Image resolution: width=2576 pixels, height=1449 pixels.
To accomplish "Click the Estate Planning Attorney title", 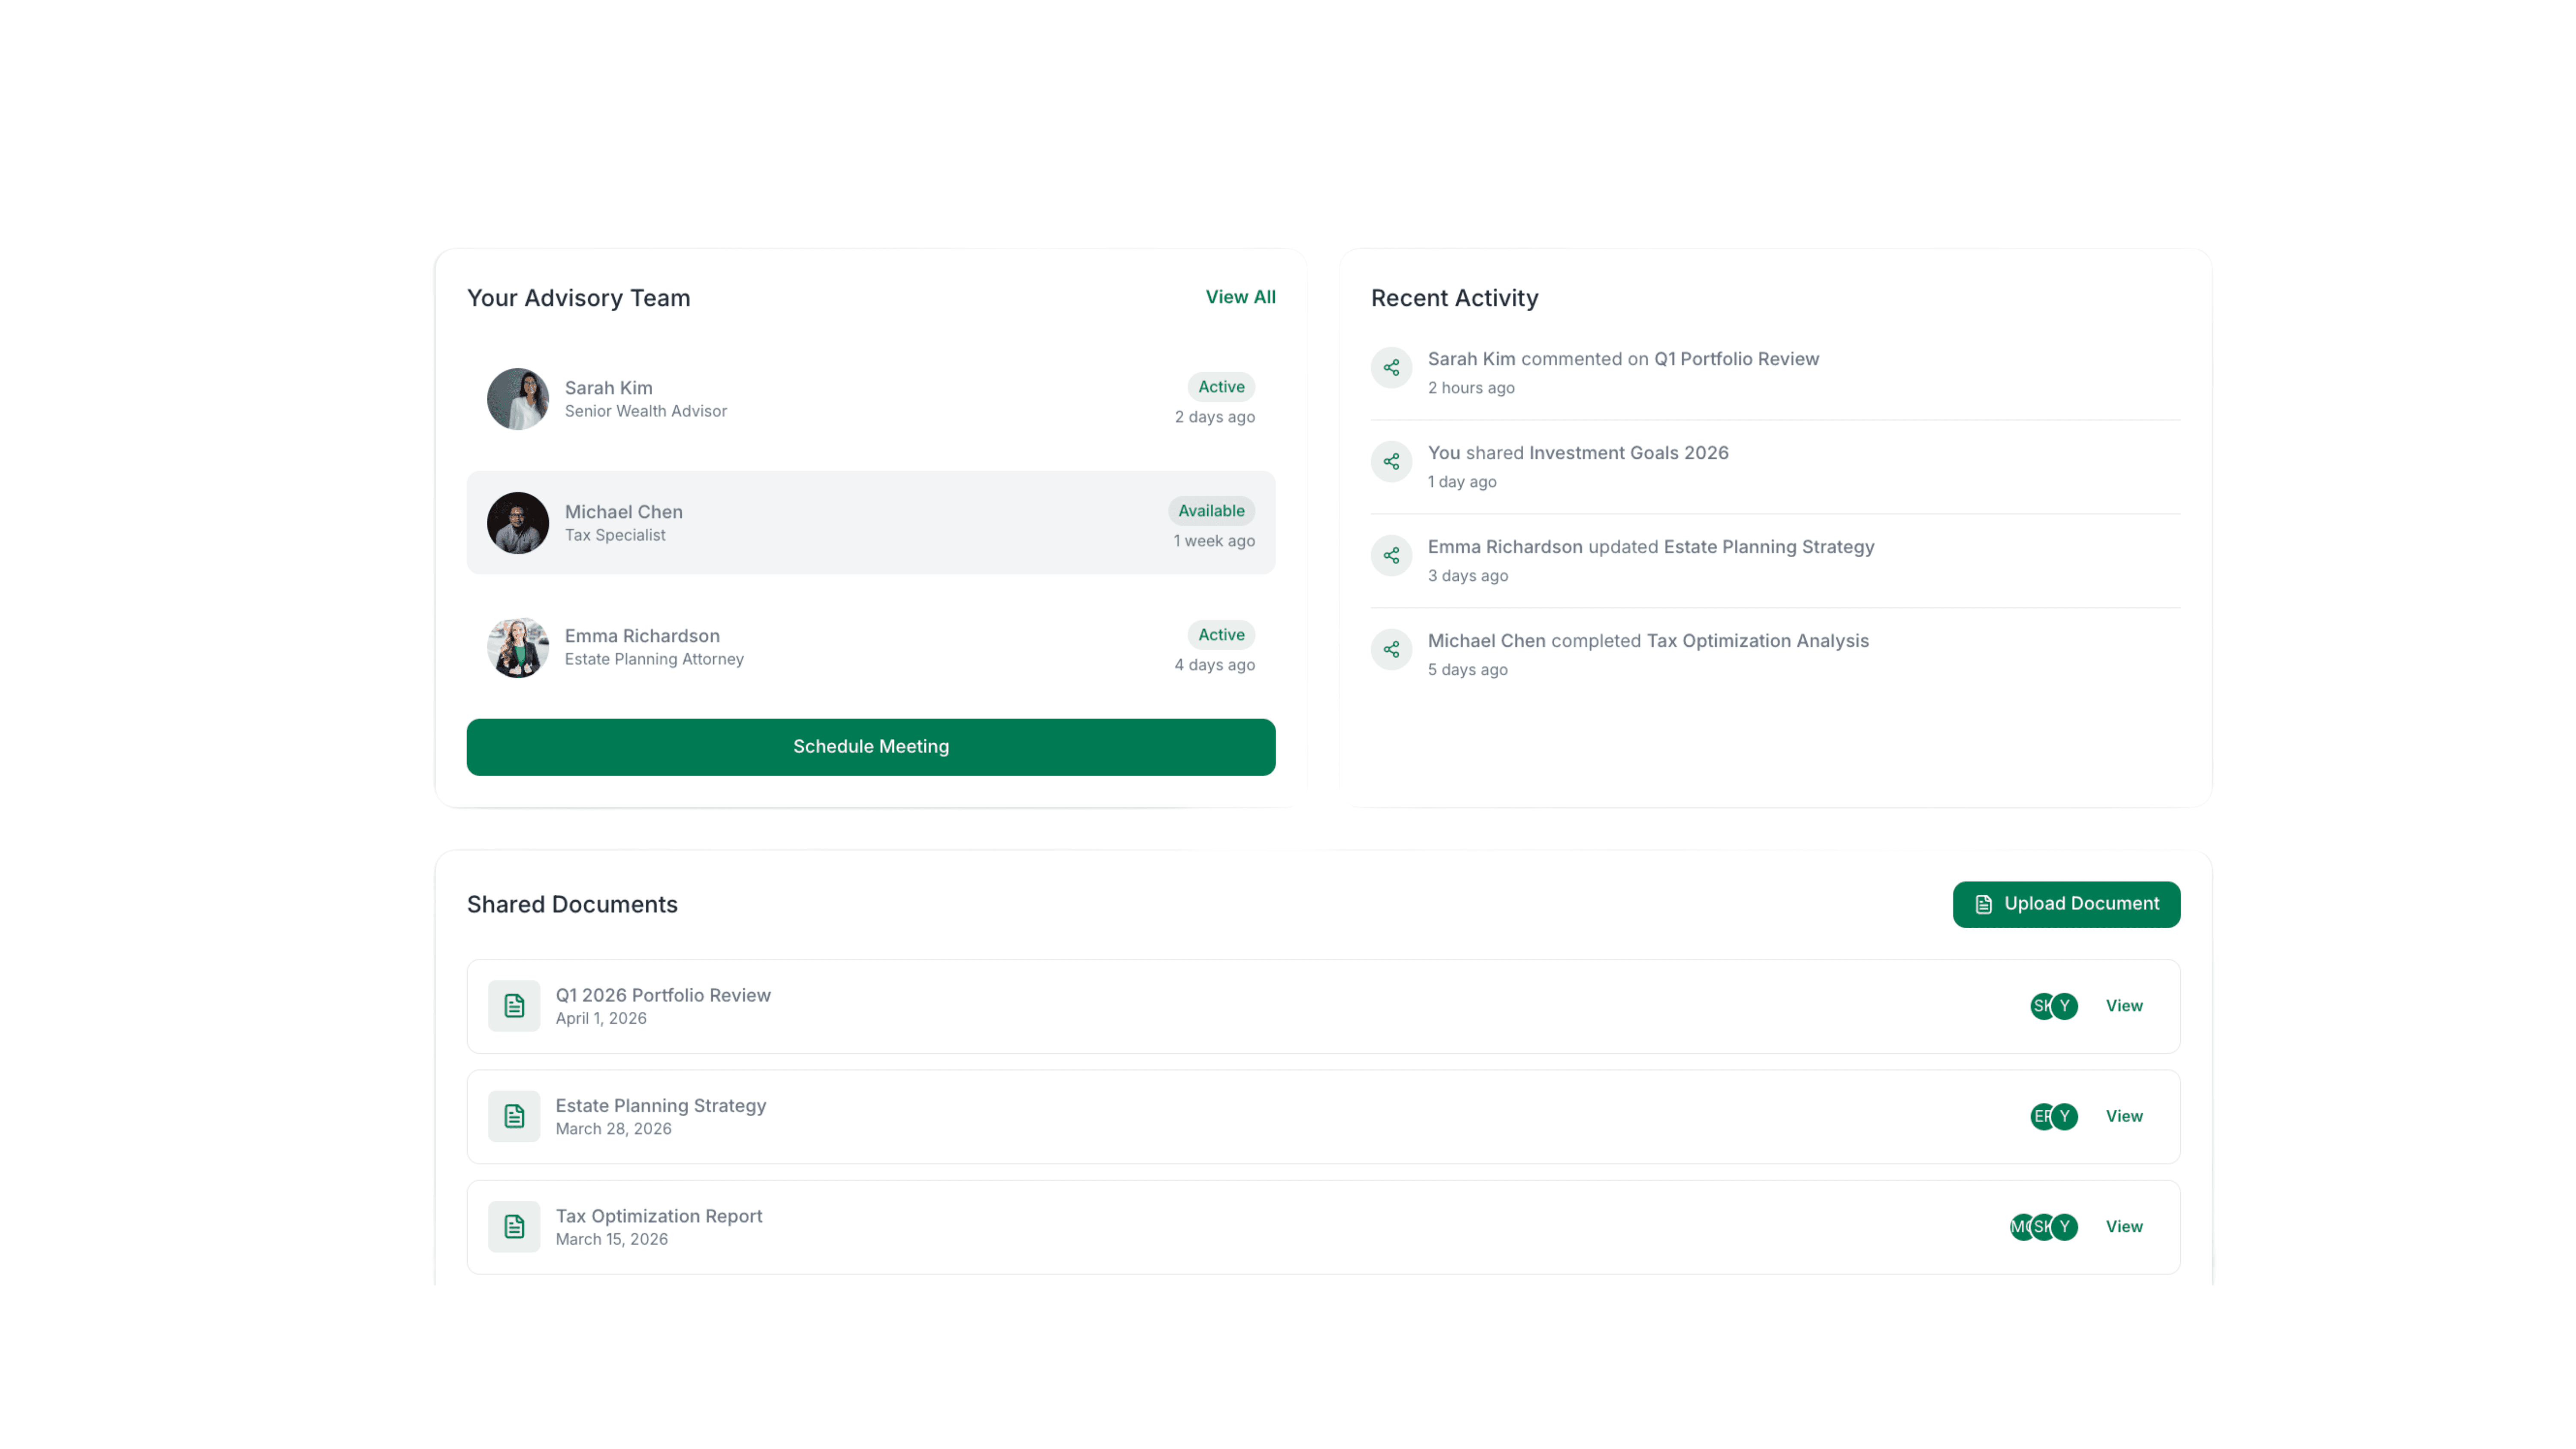I will pos(654,659).
